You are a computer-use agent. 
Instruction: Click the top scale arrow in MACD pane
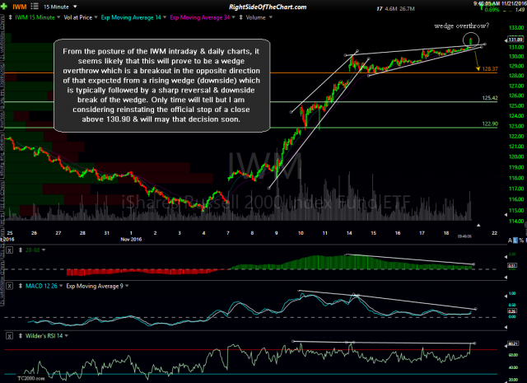pos(506,297)
